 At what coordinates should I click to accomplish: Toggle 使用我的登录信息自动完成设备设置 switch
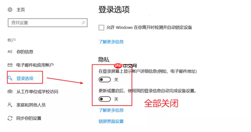coord(105,99)
